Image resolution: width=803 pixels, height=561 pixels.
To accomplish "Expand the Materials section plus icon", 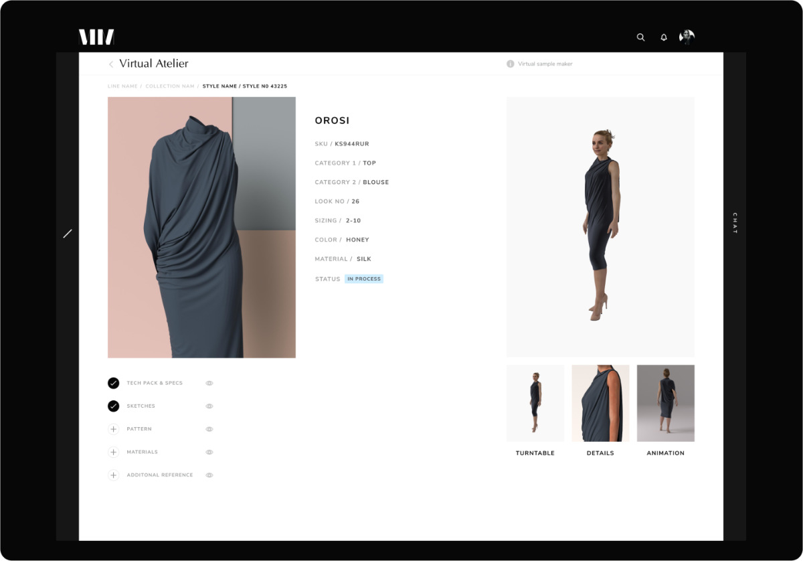I will [114, 453].
